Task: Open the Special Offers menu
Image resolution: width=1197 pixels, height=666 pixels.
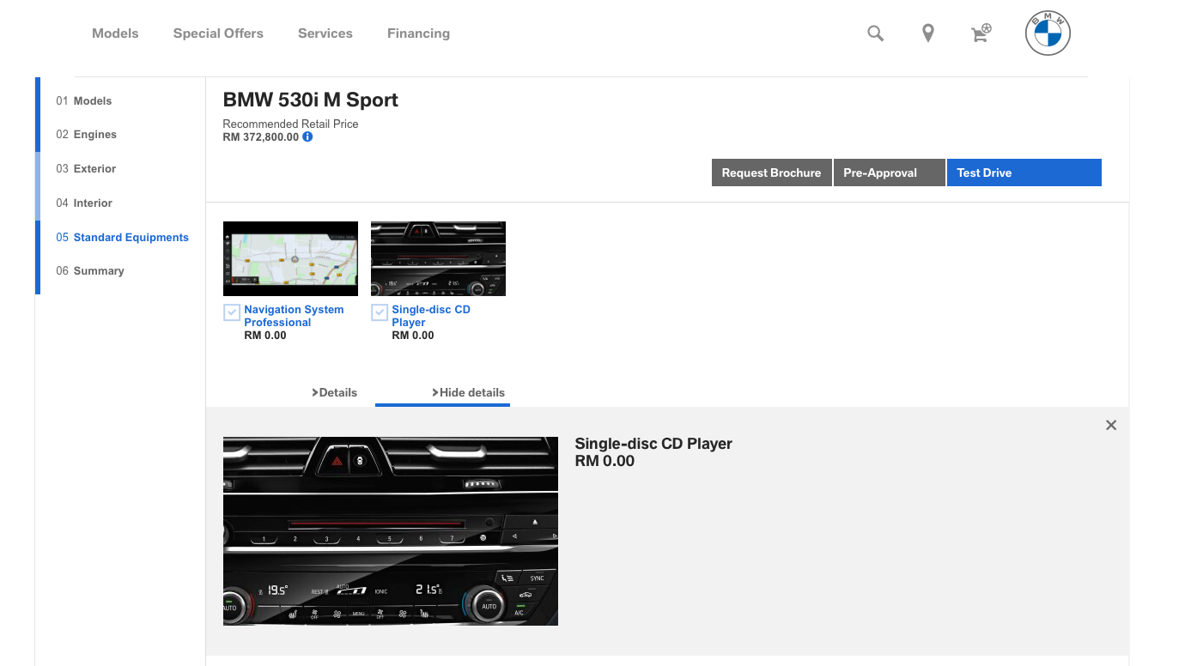Action: 218,33
